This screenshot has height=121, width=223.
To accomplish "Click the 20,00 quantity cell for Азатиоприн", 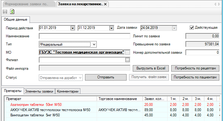I will coord(155,105).
